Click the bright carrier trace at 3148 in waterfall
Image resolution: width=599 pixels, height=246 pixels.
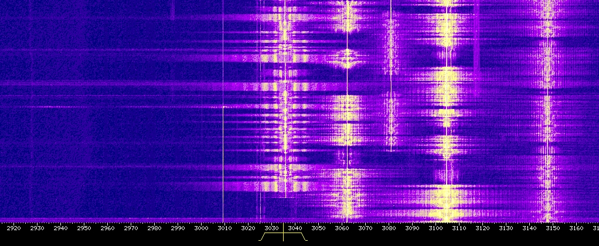click(548, 111)
